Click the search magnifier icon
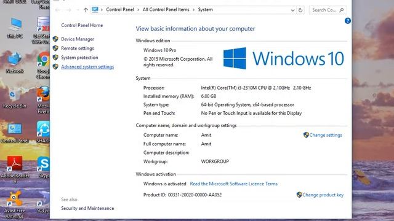Image resolution: width=394 pixels, height=221 pixels. (x=342, y=10)
